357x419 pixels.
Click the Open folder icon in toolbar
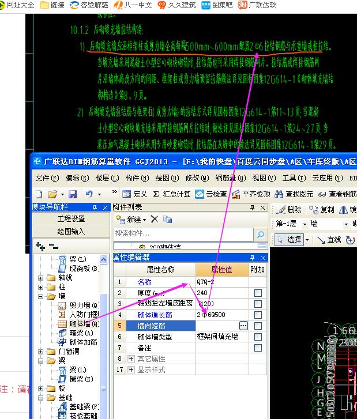click(x=52, y=194)
